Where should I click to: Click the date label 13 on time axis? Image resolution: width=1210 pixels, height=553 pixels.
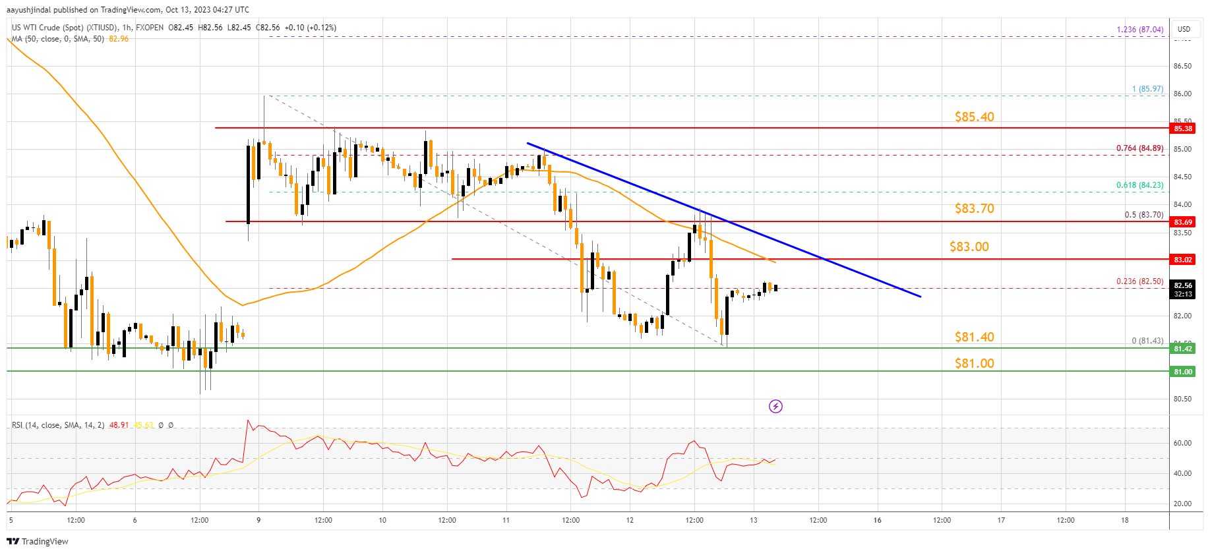pyautogui.click(x=753, y=520)
